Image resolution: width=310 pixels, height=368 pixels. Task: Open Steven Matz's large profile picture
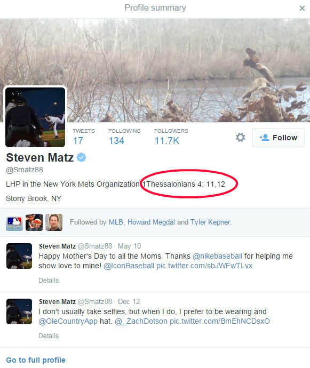35,117
